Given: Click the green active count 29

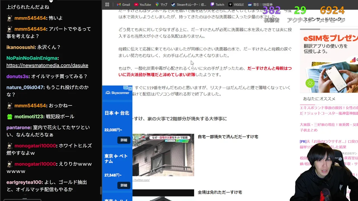Looking at the screenshot, I should (x=300, y=11).
